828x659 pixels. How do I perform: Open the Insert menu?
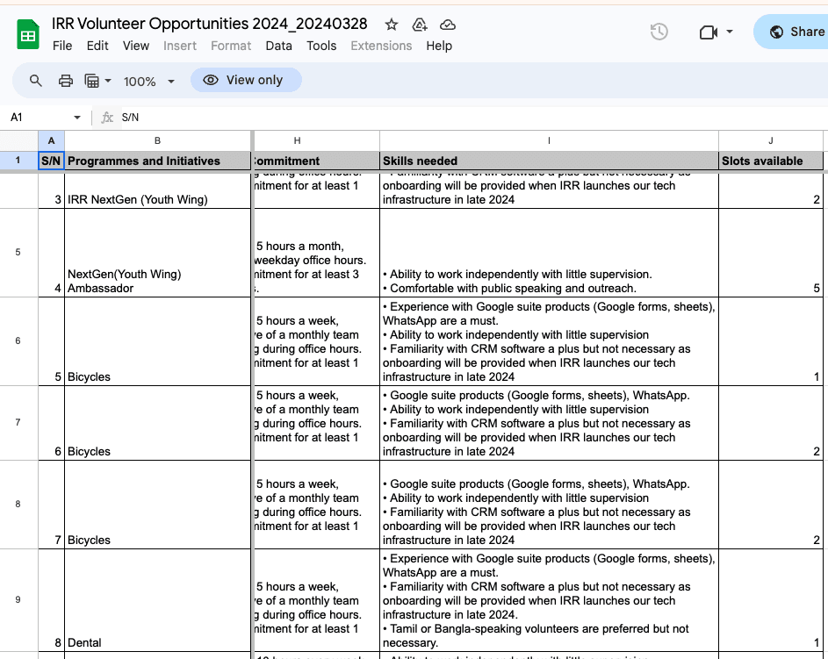tap(180, 46)
